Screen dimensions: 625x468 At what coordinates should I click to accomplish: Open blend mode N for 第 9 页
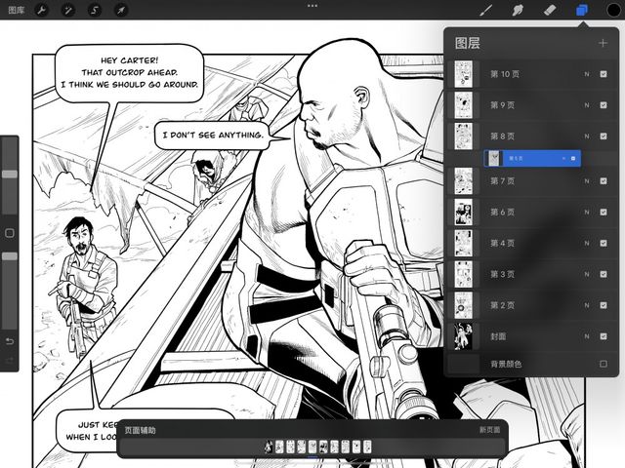click(x=587, y=105)
